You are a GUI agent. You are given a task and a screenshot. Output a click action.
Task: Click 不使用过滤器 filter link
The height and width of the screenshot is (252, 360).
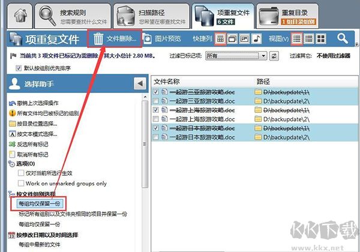pyautogui.click(x=334, y=56)
